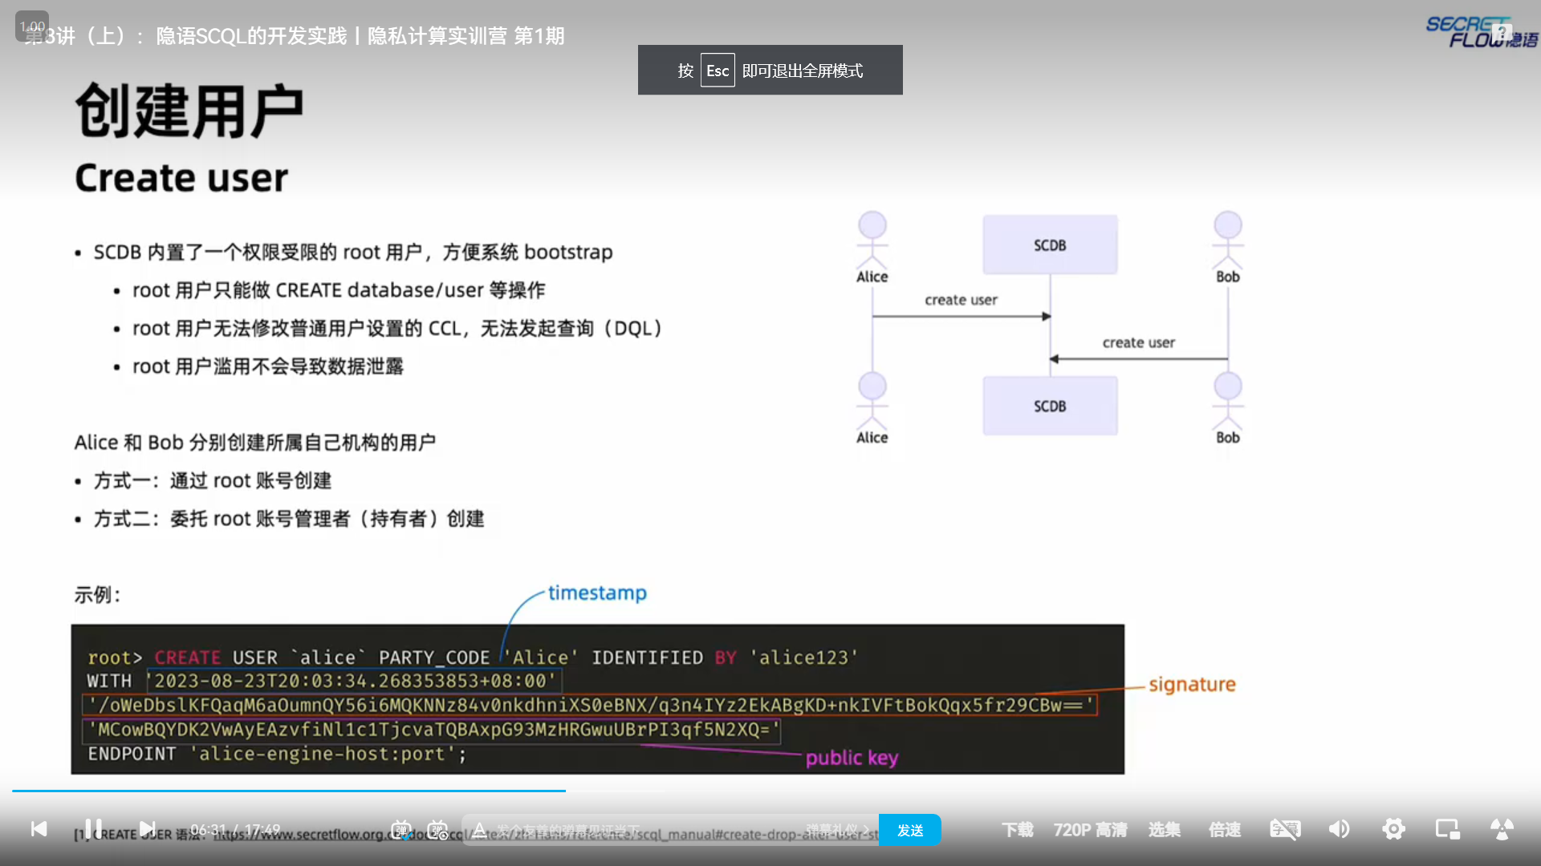Click the 下载 download button
Viewport: 1541px width, 866px height.
pyautogui.click(x=1017, y=830)
